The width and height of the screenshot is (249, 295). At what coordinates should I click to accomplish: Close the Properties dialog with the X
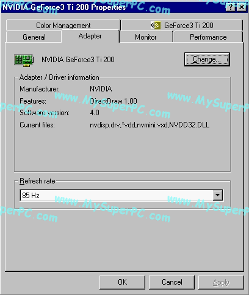tap(242, 7)
